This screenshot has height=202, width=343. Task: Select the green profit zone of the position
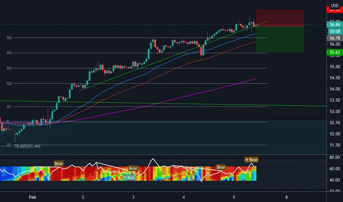coord(280,39)
